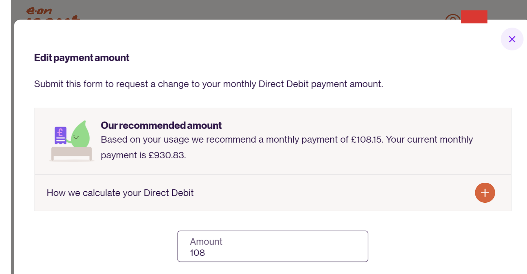Click the purple pound receipt icon
Viewport: 527px width, 274px height.
pos(60,135)
